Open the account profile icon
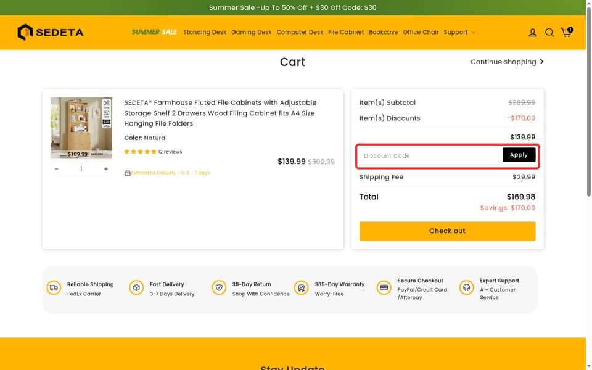The image size is (592, 370). tap(532, 33)
